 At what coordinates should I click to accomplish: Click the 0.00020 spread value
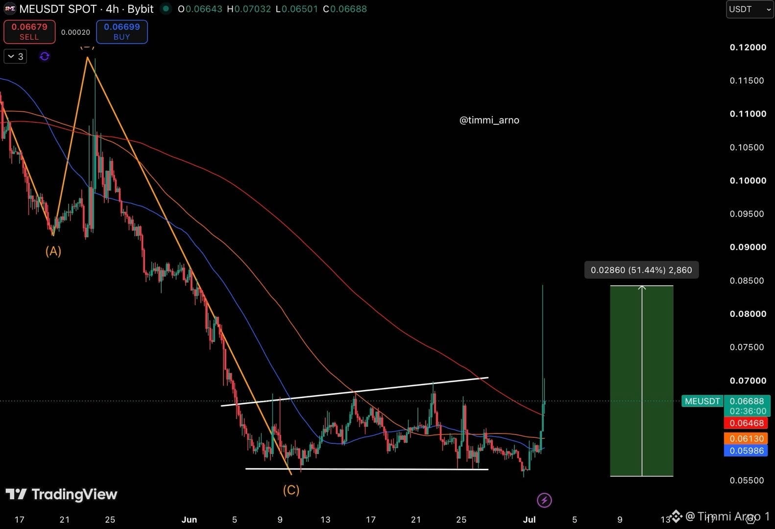(75, 32)
